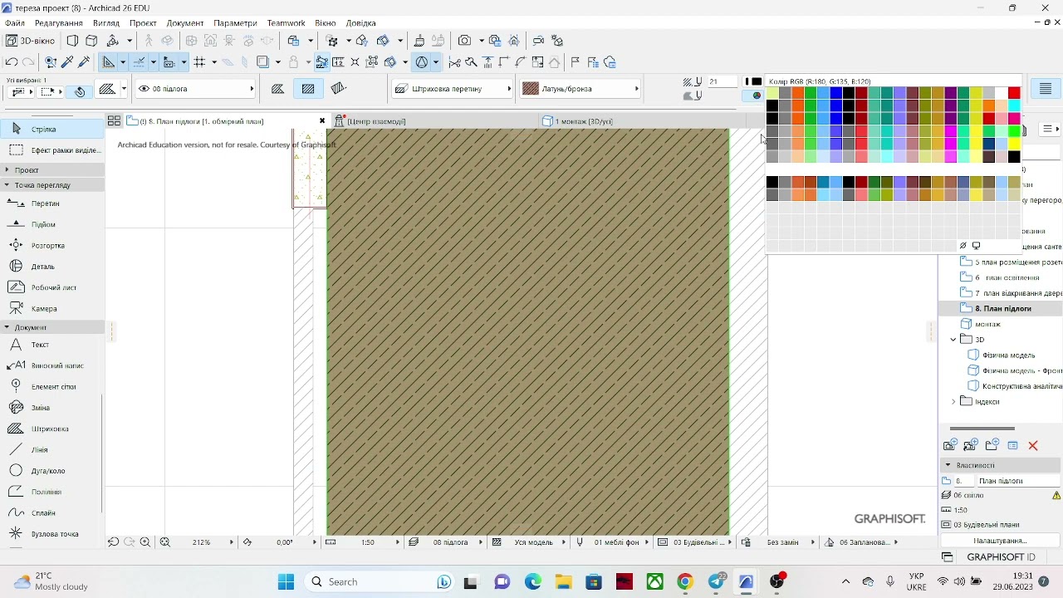This screenshot has height=598, width=1063.
Task: Close the План підлоги tab
Action: [322, 121]
